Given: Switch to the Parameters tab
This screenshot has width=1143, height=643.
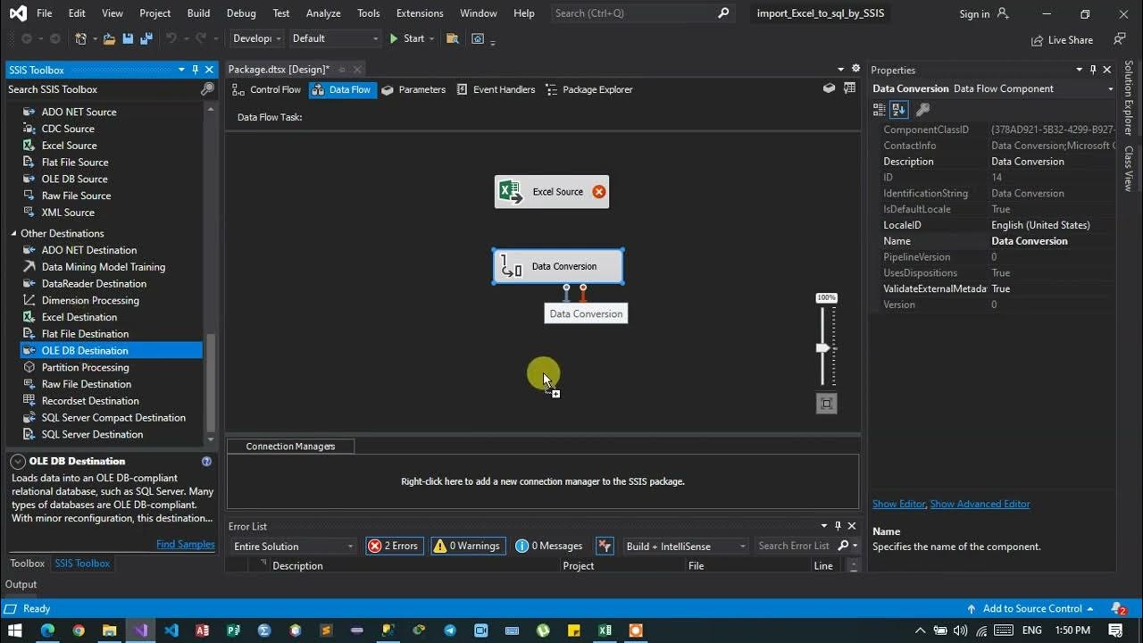Looking at the screenshot, I should (413, 89).
